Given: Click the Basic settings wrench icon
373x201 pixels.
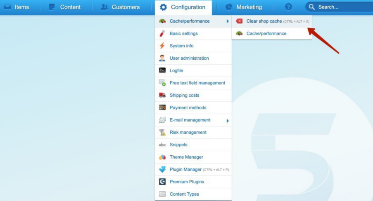Looking at the screenshot, I should point(162,33).
